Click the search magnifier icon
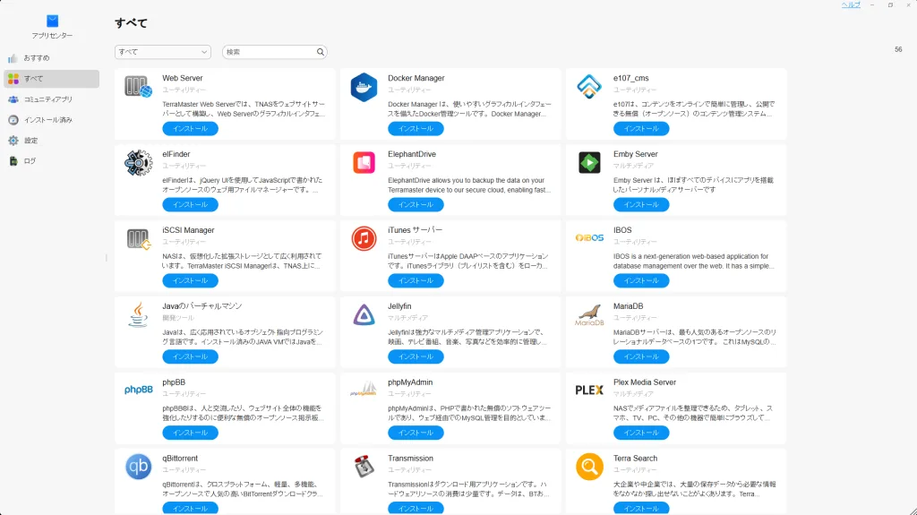Image resolution: width=917 pixels, height=515 pixels. click(321, 52)
